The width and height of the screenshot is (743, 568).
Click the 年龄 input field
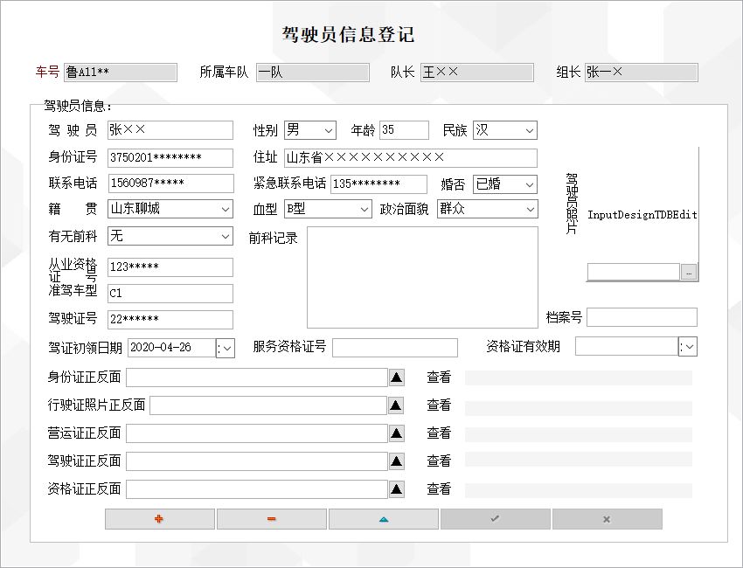404,130
